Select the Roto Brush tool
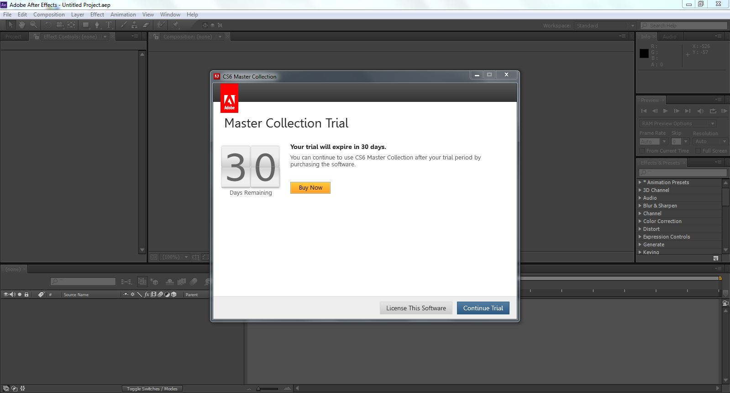 [x=161, y=25]
